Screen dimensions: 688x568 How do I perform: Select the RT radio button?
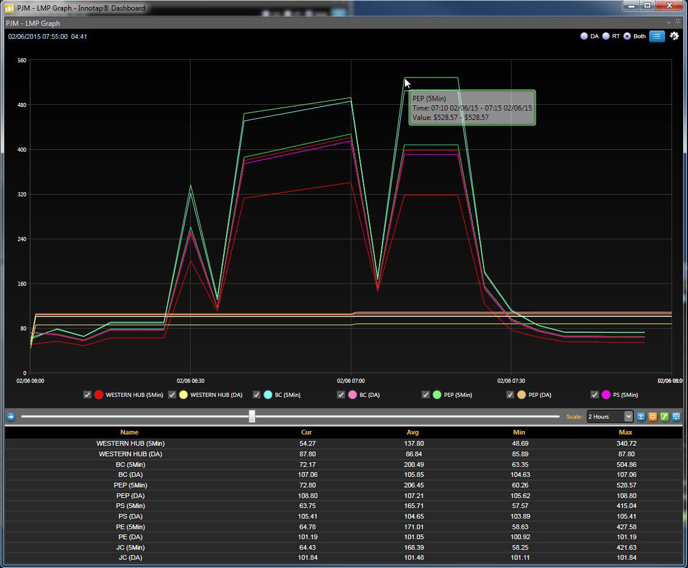(x=606, y=36)
